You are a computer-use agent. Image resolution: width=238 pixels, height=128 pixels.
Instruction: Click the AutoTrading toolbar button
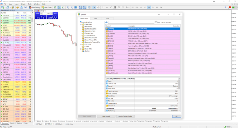click(34, 7)
